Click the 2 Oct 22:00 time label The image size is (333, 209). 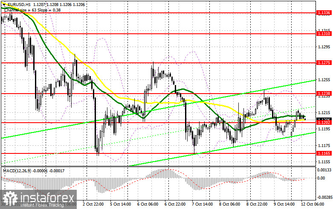(93, 204)
